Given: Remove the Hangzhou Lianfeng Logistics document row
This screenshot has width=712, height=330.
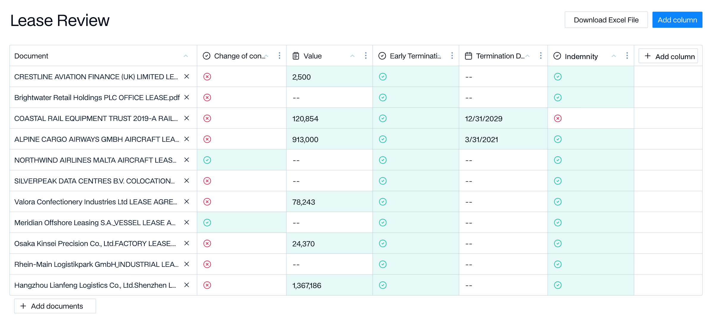Looking at the screenshot, I should (x=187, y=285).
